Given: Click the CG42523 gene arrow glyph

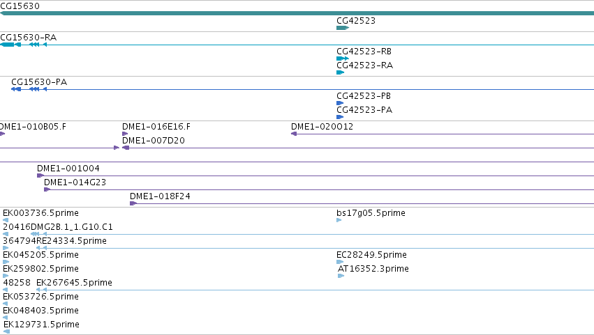Looking at the screenshot, I should click(343, 28).
